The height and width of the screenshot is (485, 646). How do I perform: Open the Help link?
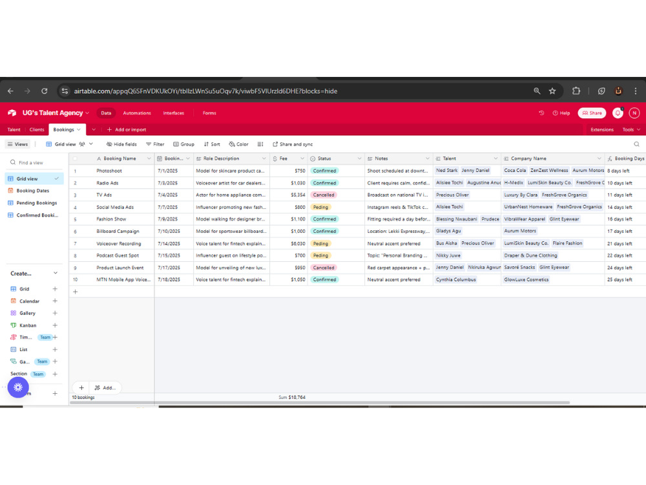pyautogui.click(x=561, y=113)
